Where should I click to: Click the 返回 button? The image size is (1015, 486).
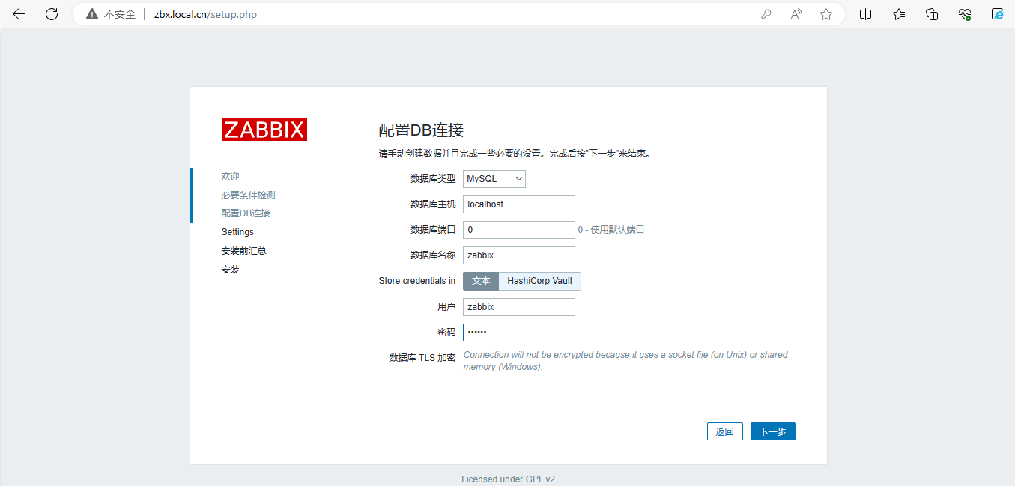[x=724, y=431]
